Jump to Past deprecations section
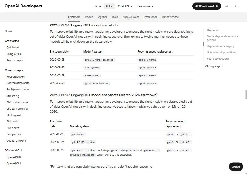The height and width of the screenshot is (175, 249). [x=218, y=59]
